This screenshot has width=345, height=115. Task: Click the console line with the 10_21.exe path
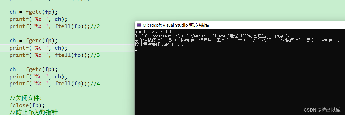[x=212, y=36]
